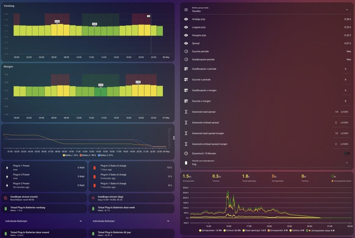Screen dimensions: 355x238
Task: Toggle the Totaal opbrengst: 1.8 € legend entry
Action: pyautogui.click(x=254, y=230)
